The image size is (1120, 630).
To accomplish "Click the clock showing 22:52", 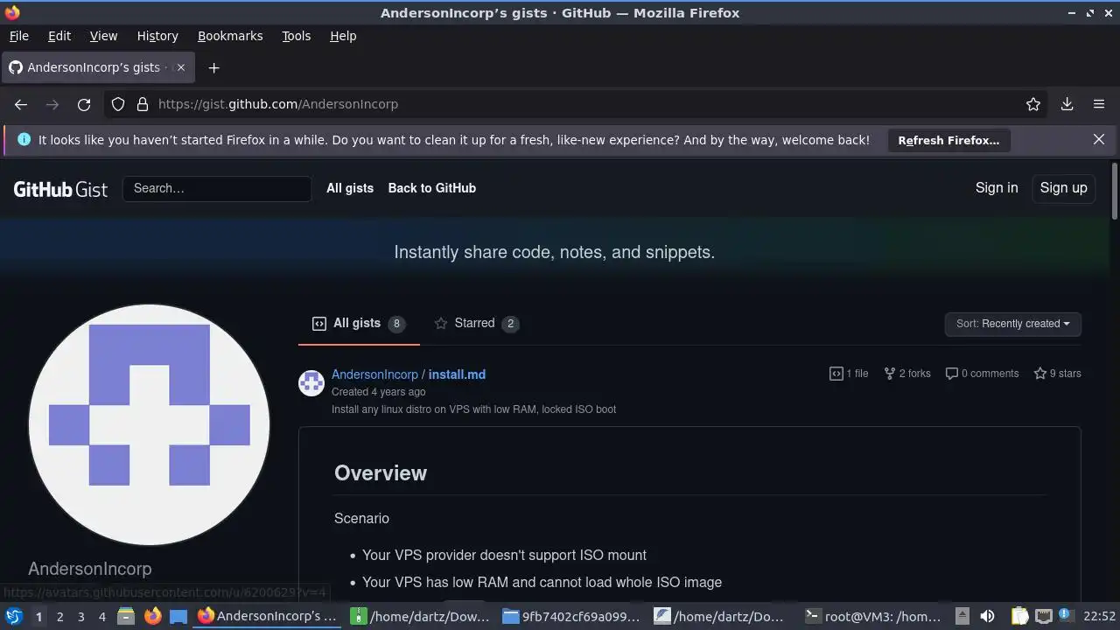I will coord(1099,617).
